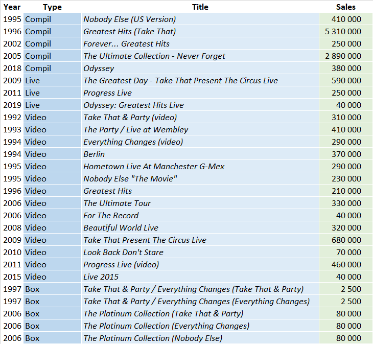Click the 'Sales' column header

[345, 7]
